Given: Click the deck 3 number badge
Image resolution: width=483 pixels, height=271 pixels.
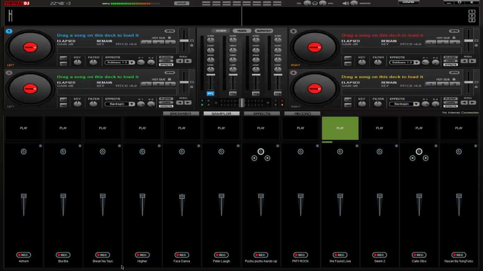Looking at the screenshot, I should pos(9,73).
